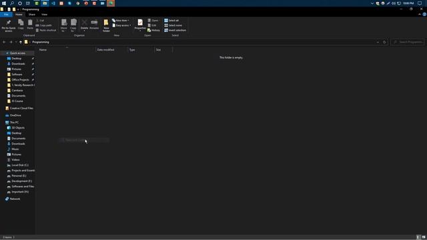Open Task View on the taskbar
This screenshot has width=427, height=240.
pos(28,3)
